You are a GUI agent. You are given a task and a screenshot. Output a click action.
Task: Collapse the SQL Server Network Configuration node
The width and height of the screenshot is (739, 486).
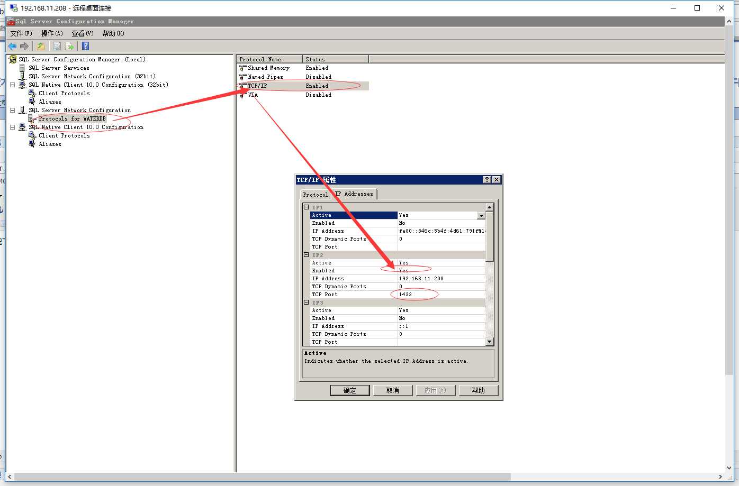tap(13, 110)
